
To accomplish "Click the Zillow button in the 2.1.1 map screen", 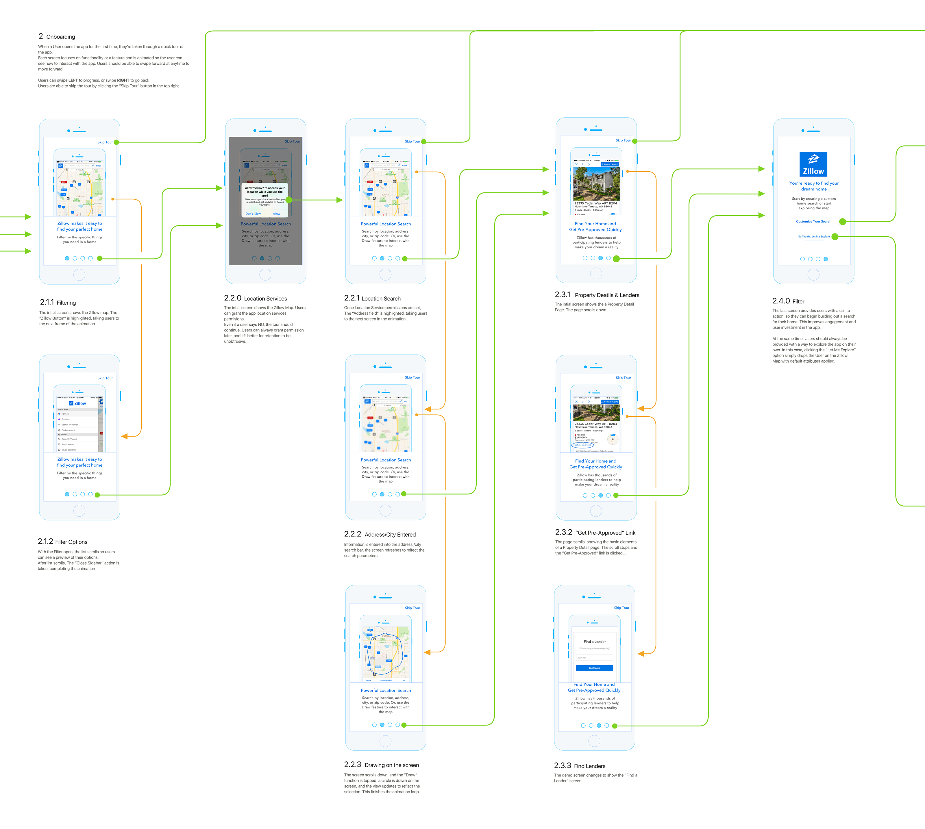I will coord(61,166).
